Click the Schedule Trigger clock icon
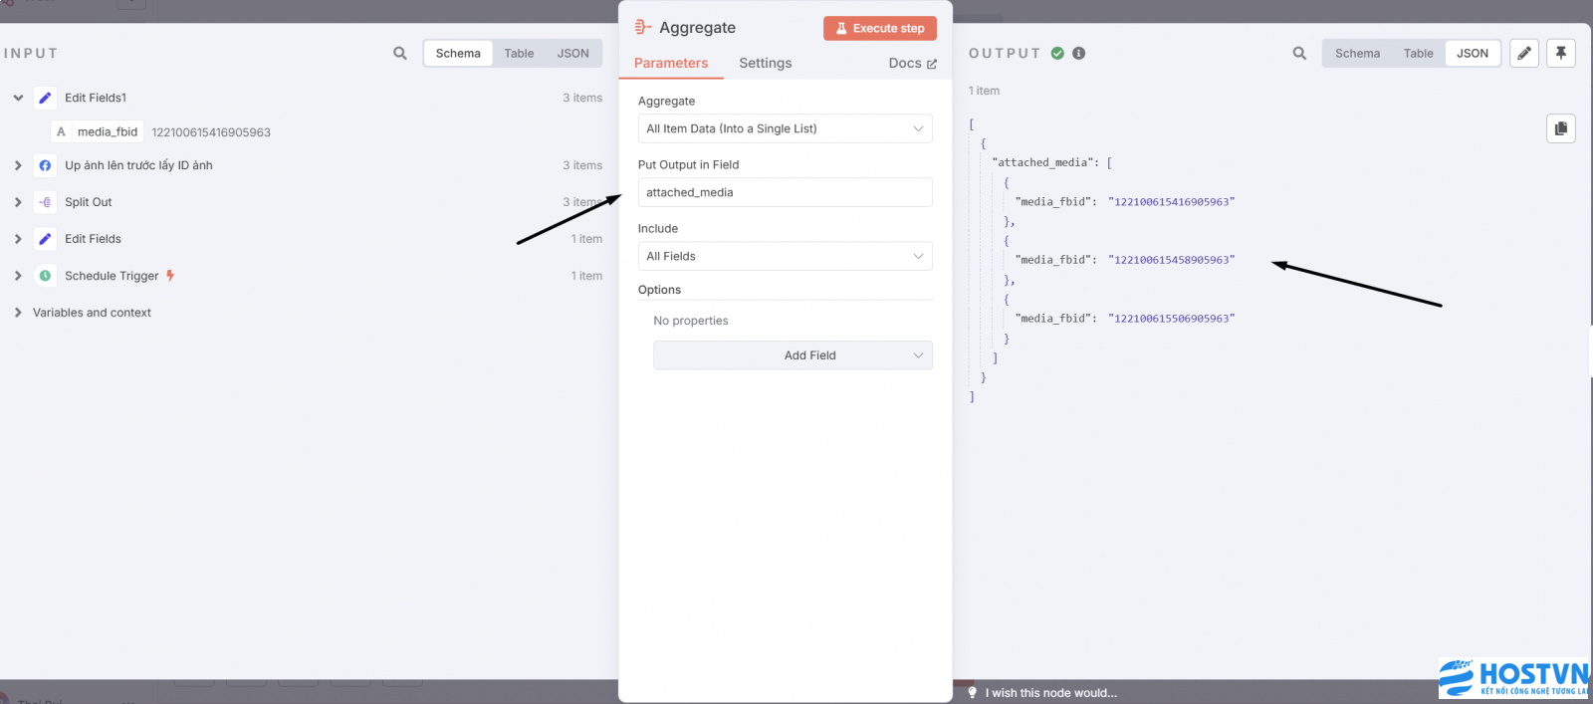 point(45,276)
